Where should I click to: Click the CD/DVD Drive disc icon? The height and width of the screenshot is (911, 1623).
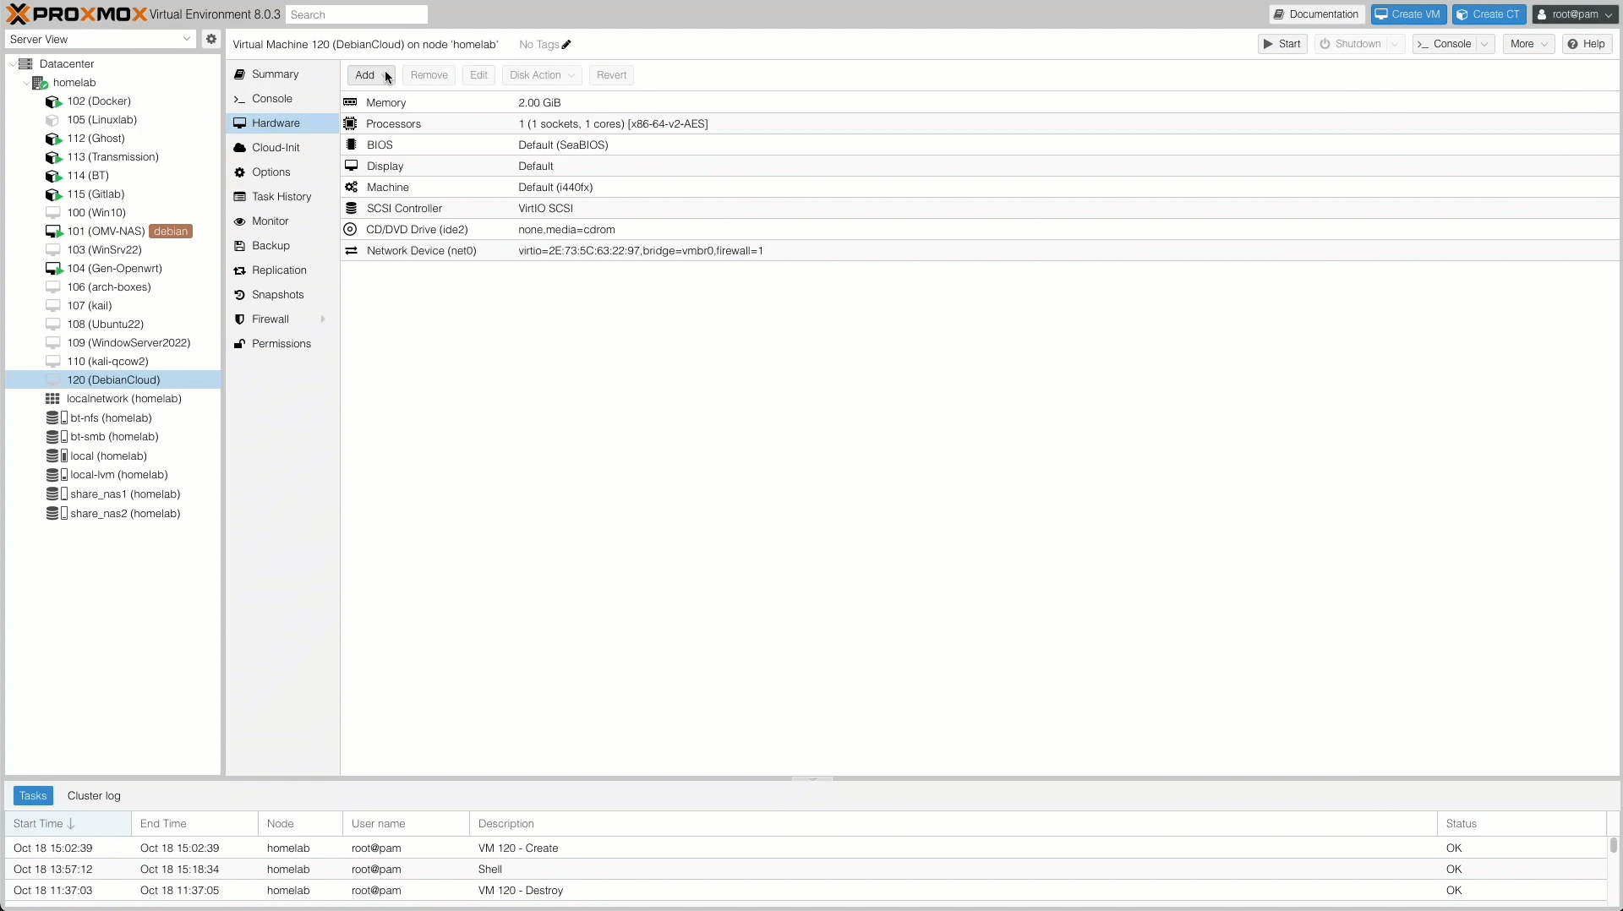pyautogui.click(x=350, y=229)
